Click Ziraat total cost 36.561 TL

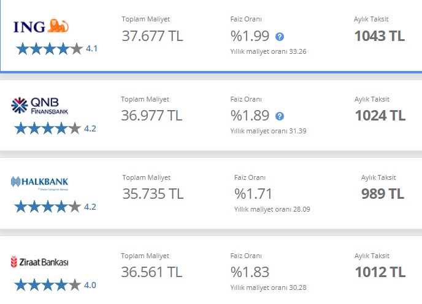(x=152, y=272)
